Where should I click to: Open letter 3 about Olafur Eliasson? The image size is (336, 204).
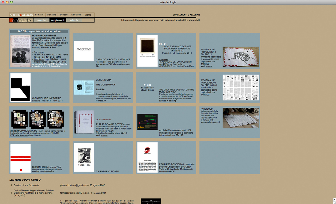click(x=34, y=193)
